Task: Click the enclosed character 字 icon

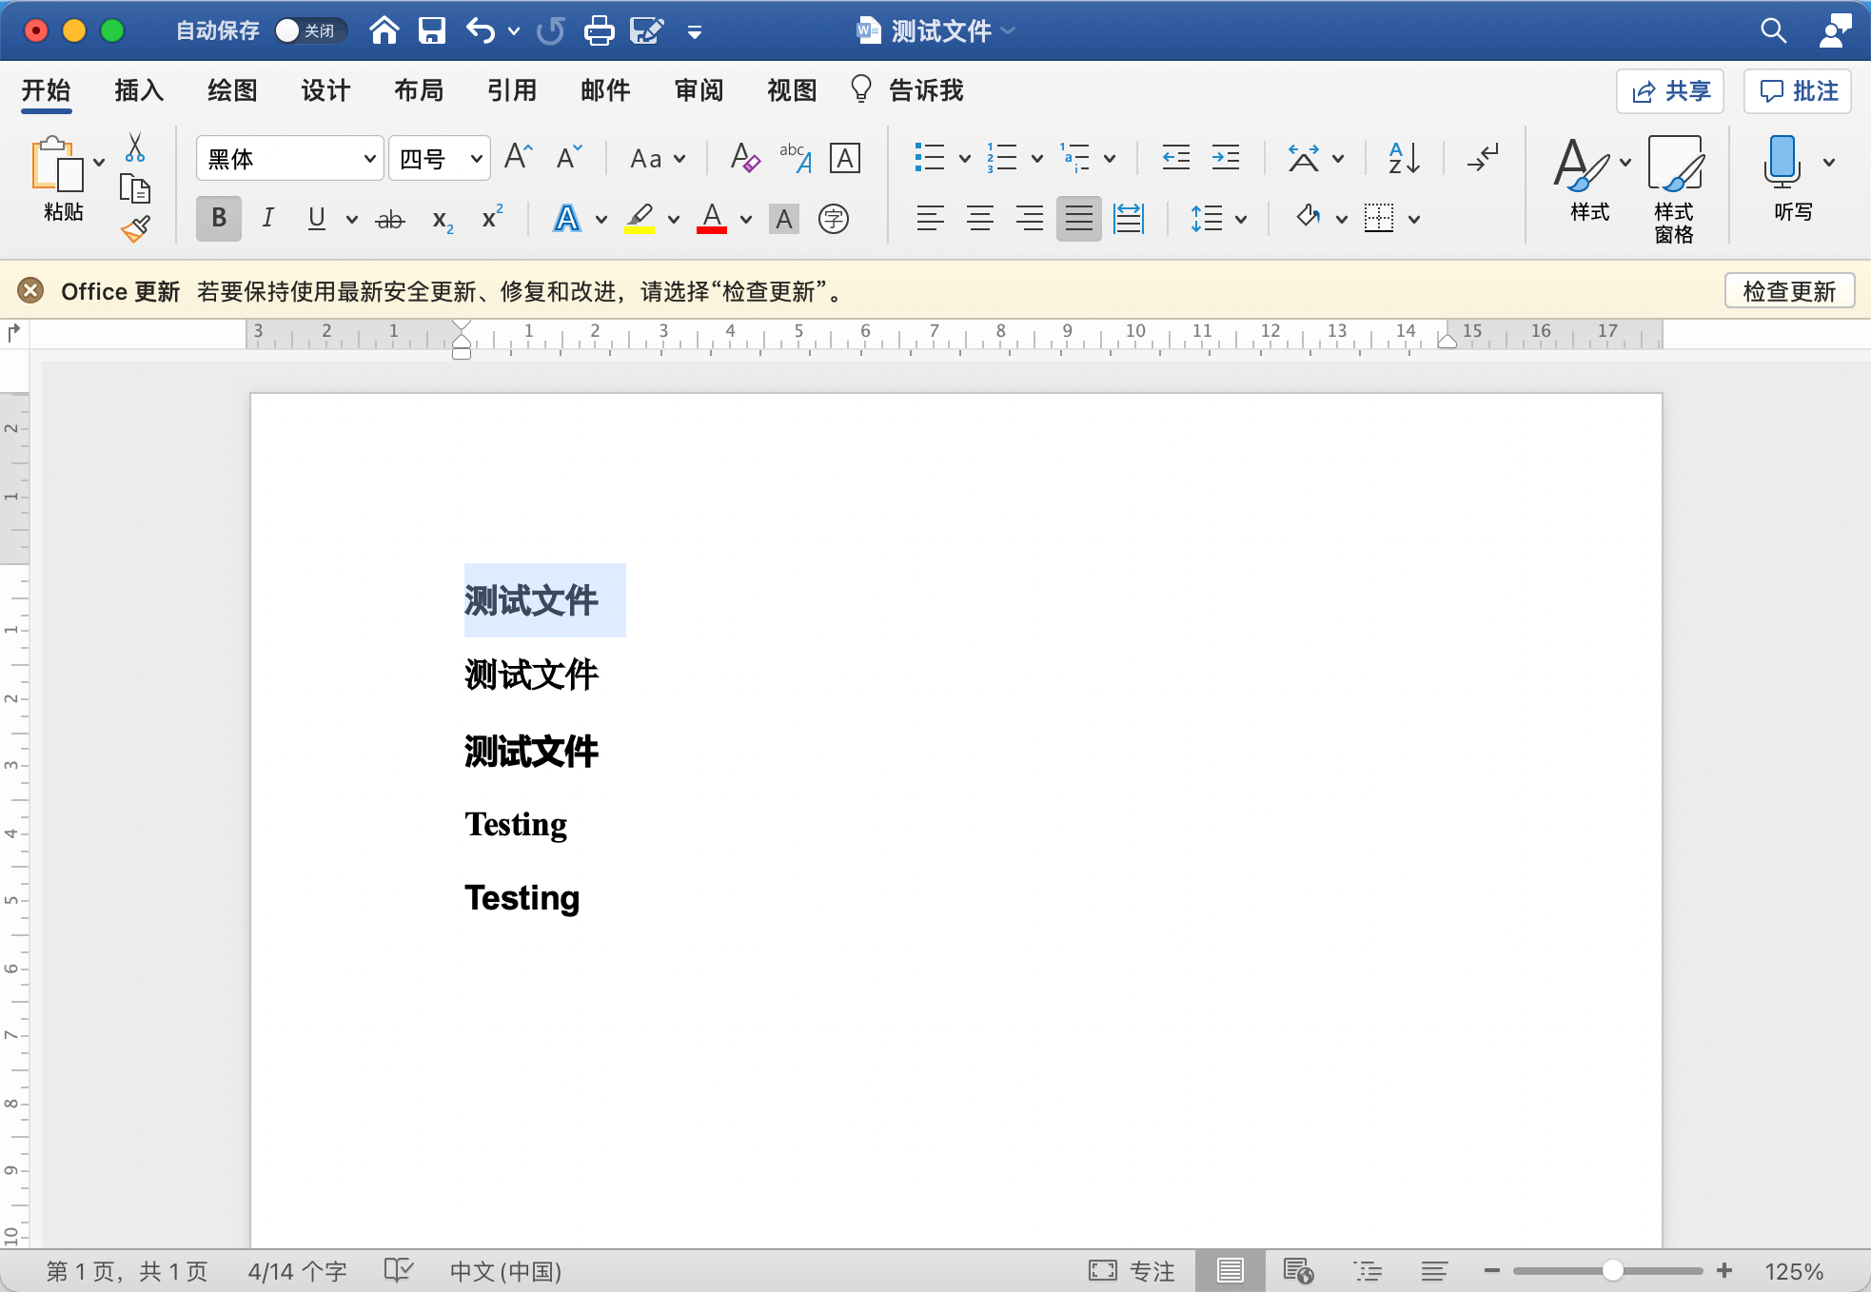Action: coord(834,219)
